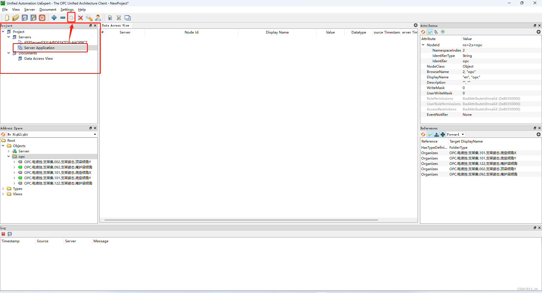Screen dimensions: 542x293
Task: Create a new project document
Action: coord(7,18)
